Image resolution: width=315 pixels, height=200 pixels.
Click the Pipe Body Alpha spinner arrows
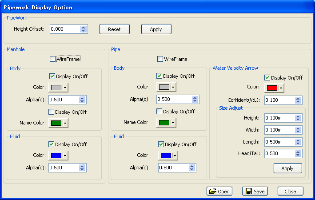click(x=195, y=99)
